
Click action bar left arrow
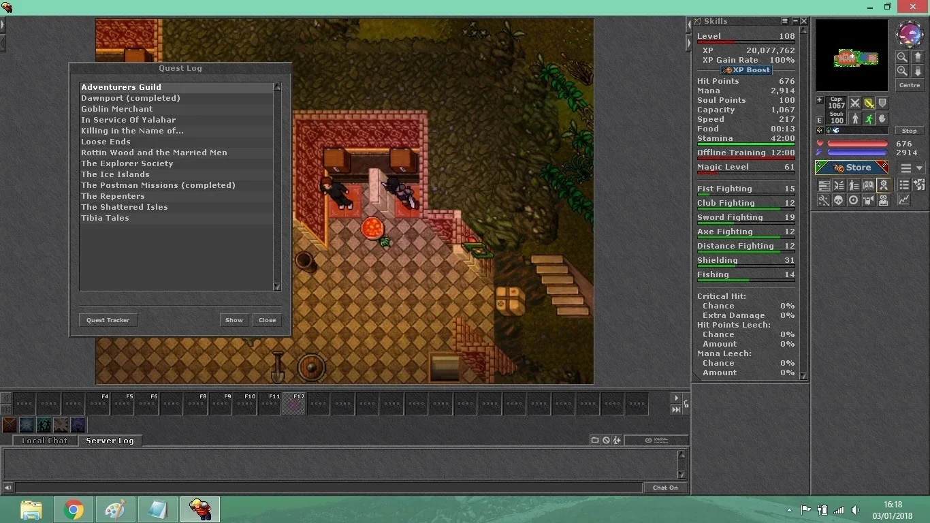(x=5, y=398)
